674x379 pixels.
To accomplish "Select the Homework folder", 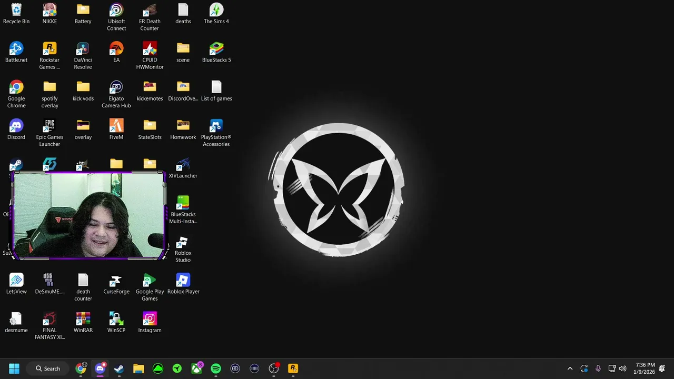I will pos(183,129).
